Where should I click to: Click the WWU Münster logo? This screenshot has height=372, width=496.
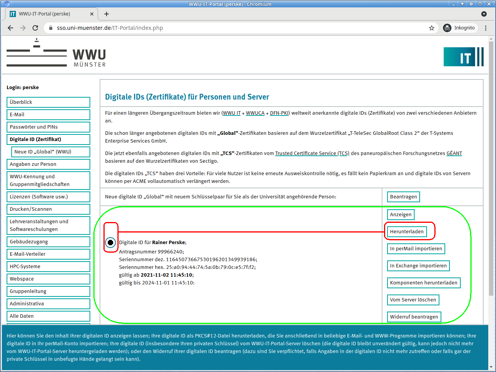coord(56,53)
